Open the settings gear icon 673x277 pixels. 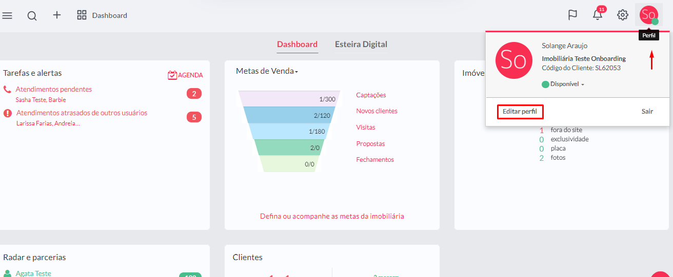point(623,15)
